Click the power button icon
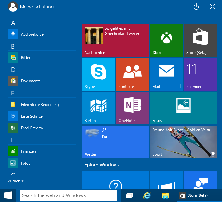The width and height of the screenshot is (222, 202). pos(196,7)
